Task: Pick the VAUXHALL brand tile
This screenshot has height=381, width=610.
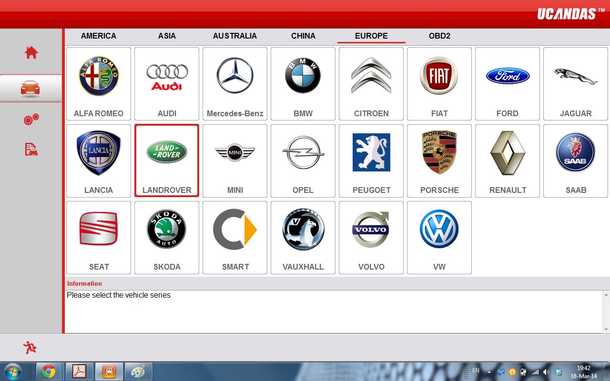Action: tap(303, 238)
